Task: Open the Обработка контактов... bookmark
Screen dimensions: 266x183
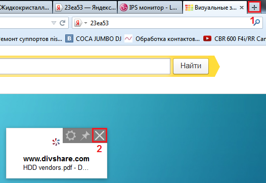Action: click(x=162, y=39)
